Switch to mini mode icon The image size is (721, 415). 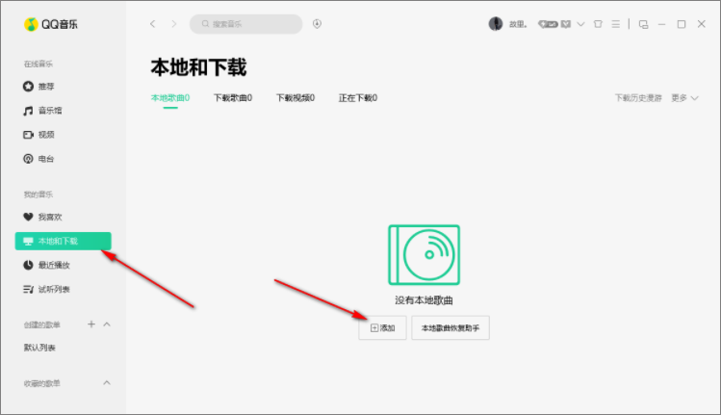coord(643,24)
